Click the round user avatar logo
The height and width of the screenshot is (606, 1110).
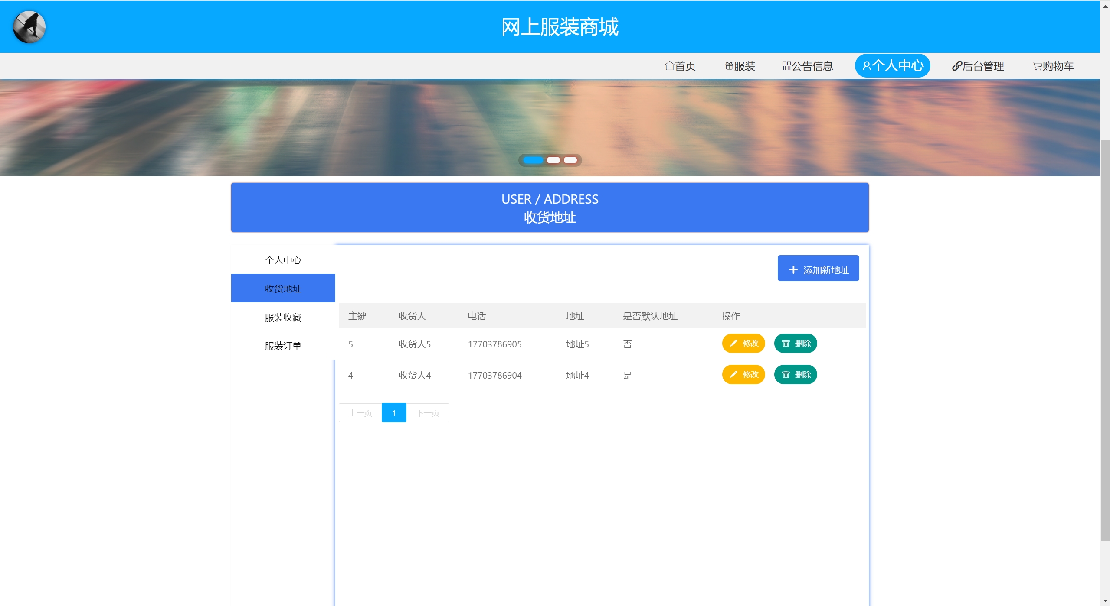[x=29, y=27]
